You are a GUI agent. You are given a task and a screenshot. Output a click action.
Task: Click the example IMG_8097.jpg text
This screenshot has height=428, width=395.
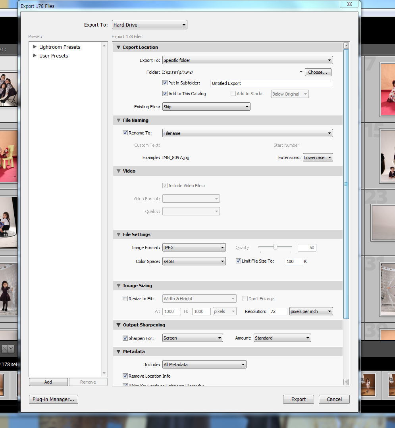[175, 157]
